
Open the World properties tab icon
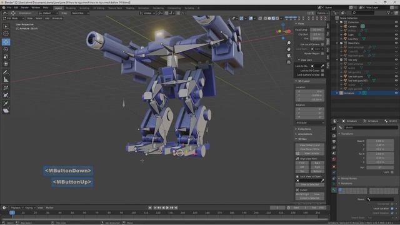[334, 159]
